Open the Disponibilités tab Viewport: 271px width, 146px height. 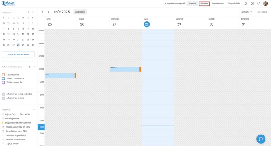click(x=234, y=4)
